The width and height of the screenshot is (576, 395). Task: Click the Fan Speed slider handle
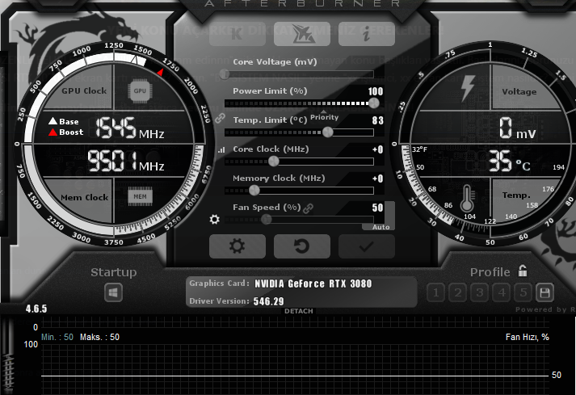[x=267, y=220]
